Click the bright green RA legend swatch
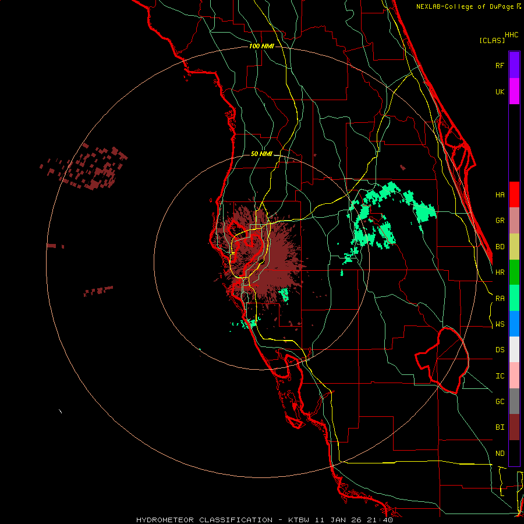Screen dimensions: 524x524 pyautogui.click(x=514, y=298)
